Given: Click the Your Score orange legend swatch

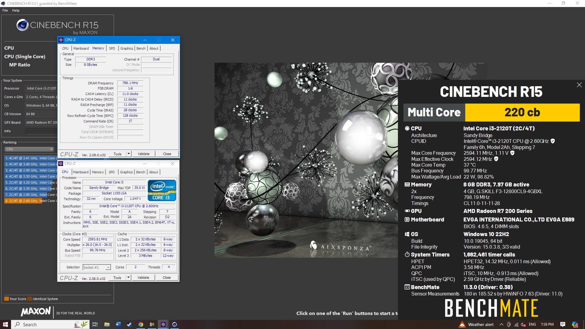Looking at the screenshot, I should tap(6, 299).
